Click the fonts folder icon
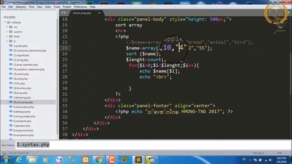 point(11,36)
